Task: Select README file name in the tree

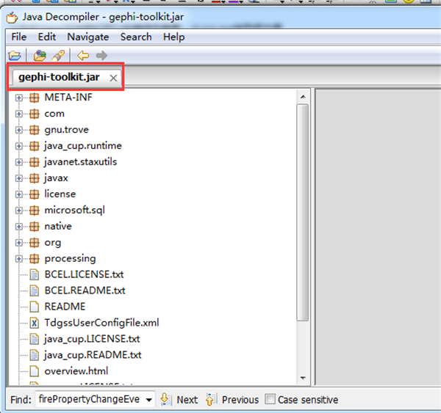Action: click(x=65, y=307)
